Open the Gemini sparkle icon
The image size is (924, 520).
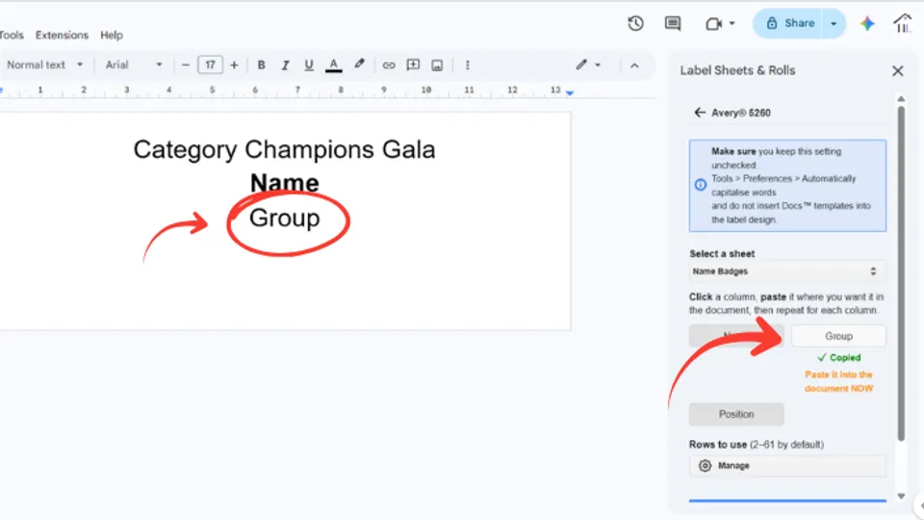pos(867,23)
